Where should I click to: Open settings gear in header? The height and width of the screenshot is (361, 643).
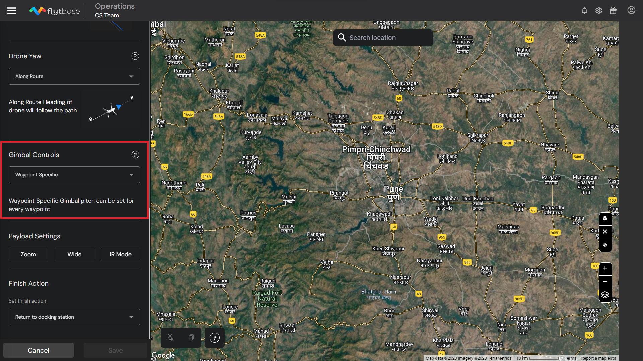tap(599, 11)
